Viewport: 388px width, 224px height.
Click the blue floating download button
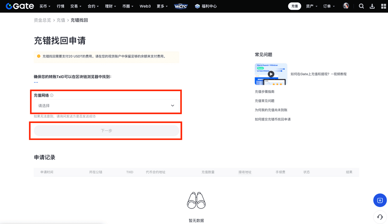coord(380,200)
